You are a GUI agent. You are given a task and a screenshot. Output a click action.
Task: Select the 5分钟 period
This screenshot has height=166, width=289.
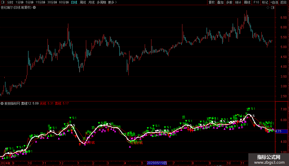point(29,2)
